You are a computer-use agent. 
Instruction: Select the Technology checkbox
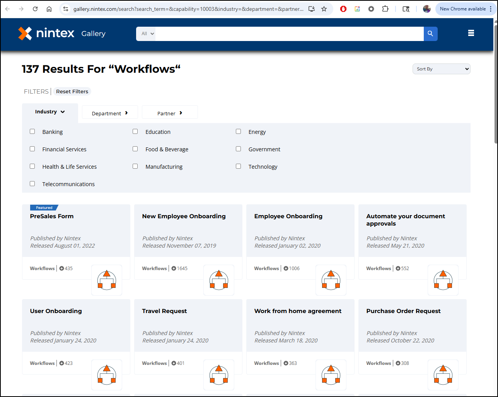239,166
